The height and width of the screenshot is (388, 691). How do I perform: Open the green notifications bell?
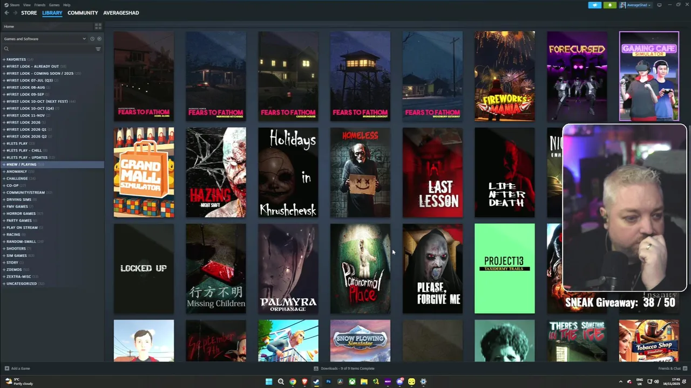pos(609,5)
